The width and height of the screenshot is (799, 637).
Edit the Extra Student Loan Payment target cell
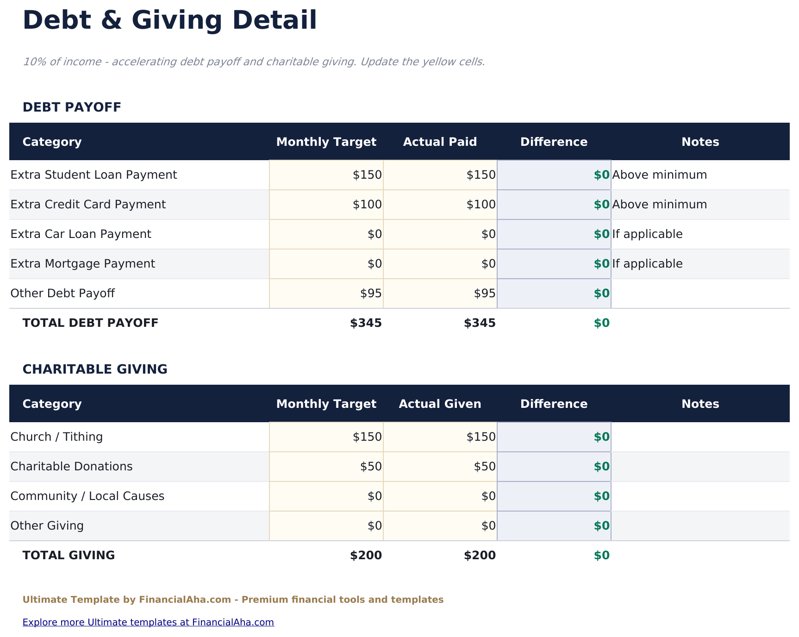click(x=326, y=175)
